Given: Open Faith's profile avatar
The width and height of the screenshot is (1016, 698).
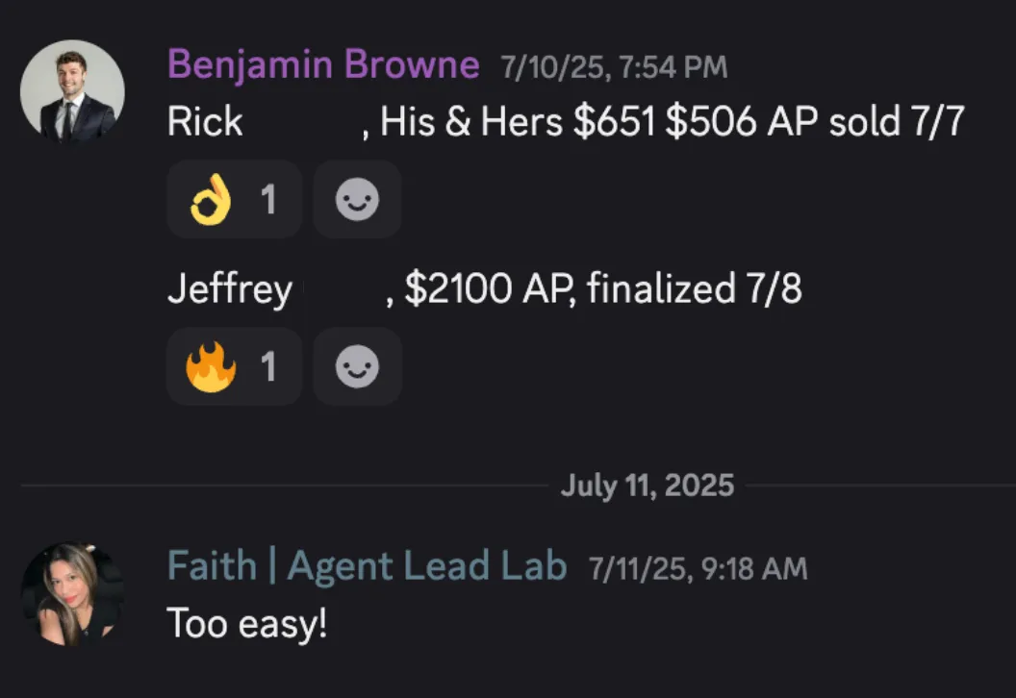Looking at the screenshot, I should pyautogui.click(x=72, y=594).
